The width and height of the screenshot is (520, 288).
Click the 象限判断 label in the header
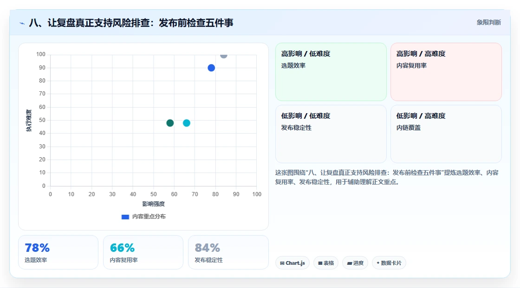[488, 23]
